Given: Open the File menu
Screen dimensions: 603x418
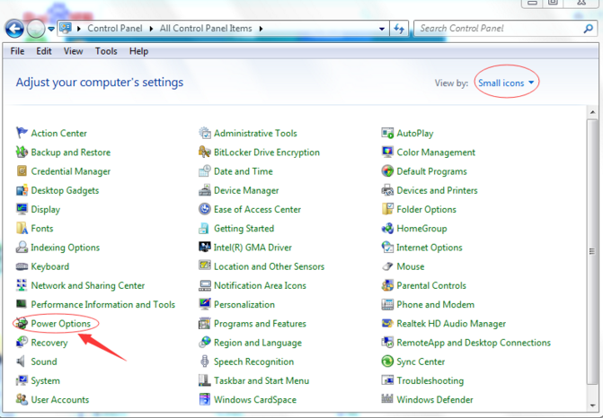Looking at the screenshot, I should point(17,51).
